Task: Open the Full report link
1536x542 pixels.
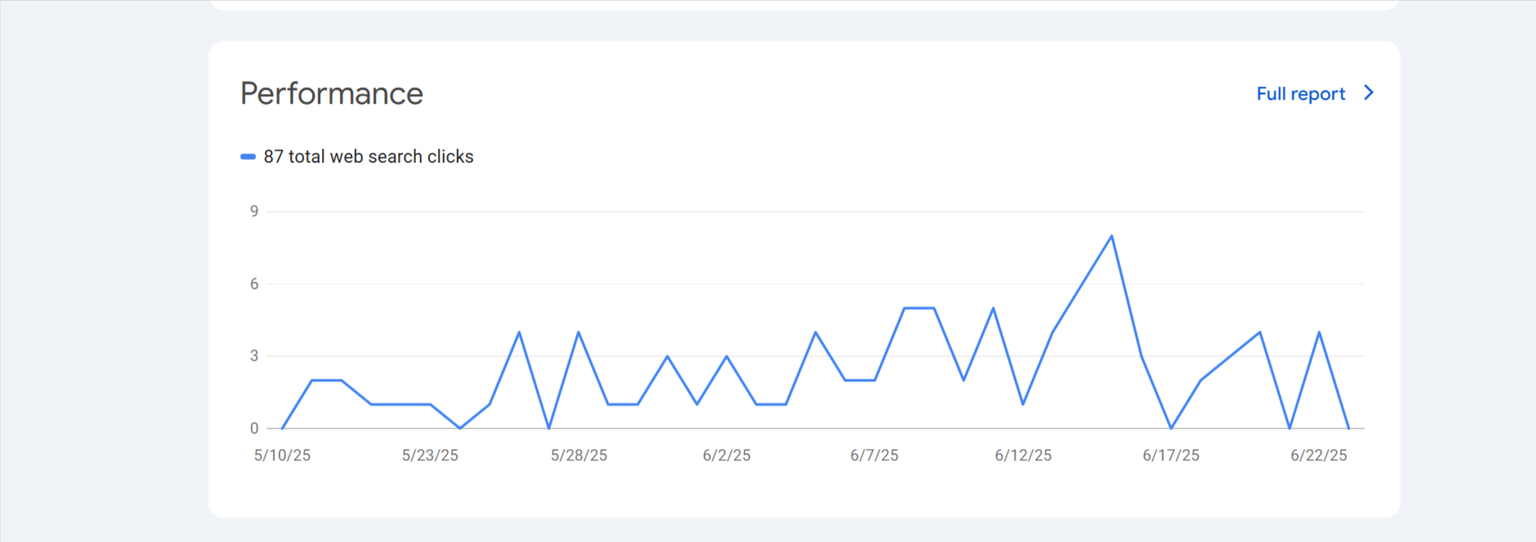Action: [1300, 94]
